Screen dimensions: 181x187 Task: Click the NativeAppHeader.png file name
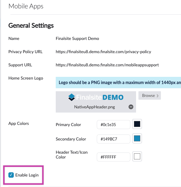click(94, 107)
